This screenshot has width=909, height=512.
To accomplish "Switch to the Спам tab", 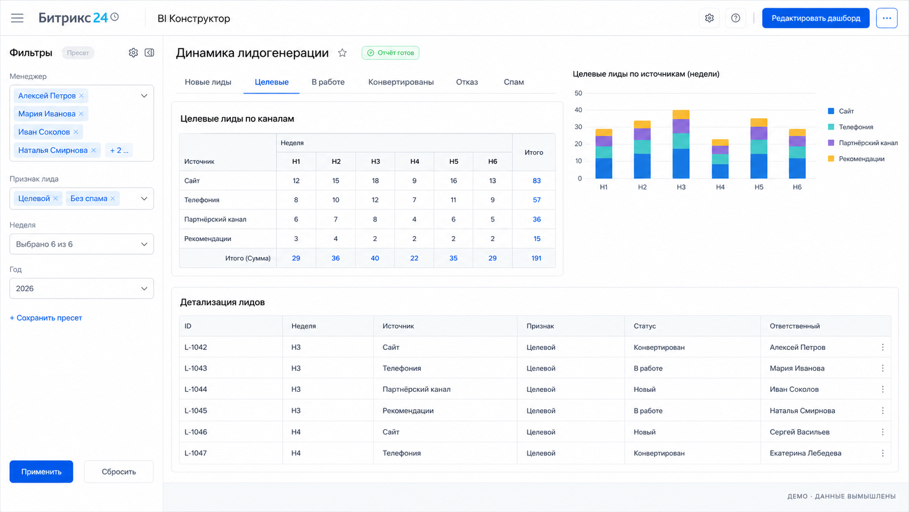I will click(514, 82).
